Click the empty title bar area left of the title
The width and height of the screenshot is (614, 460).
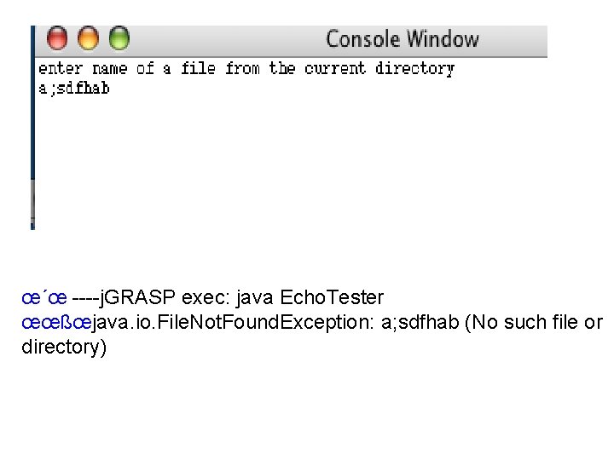coord(227,39)
